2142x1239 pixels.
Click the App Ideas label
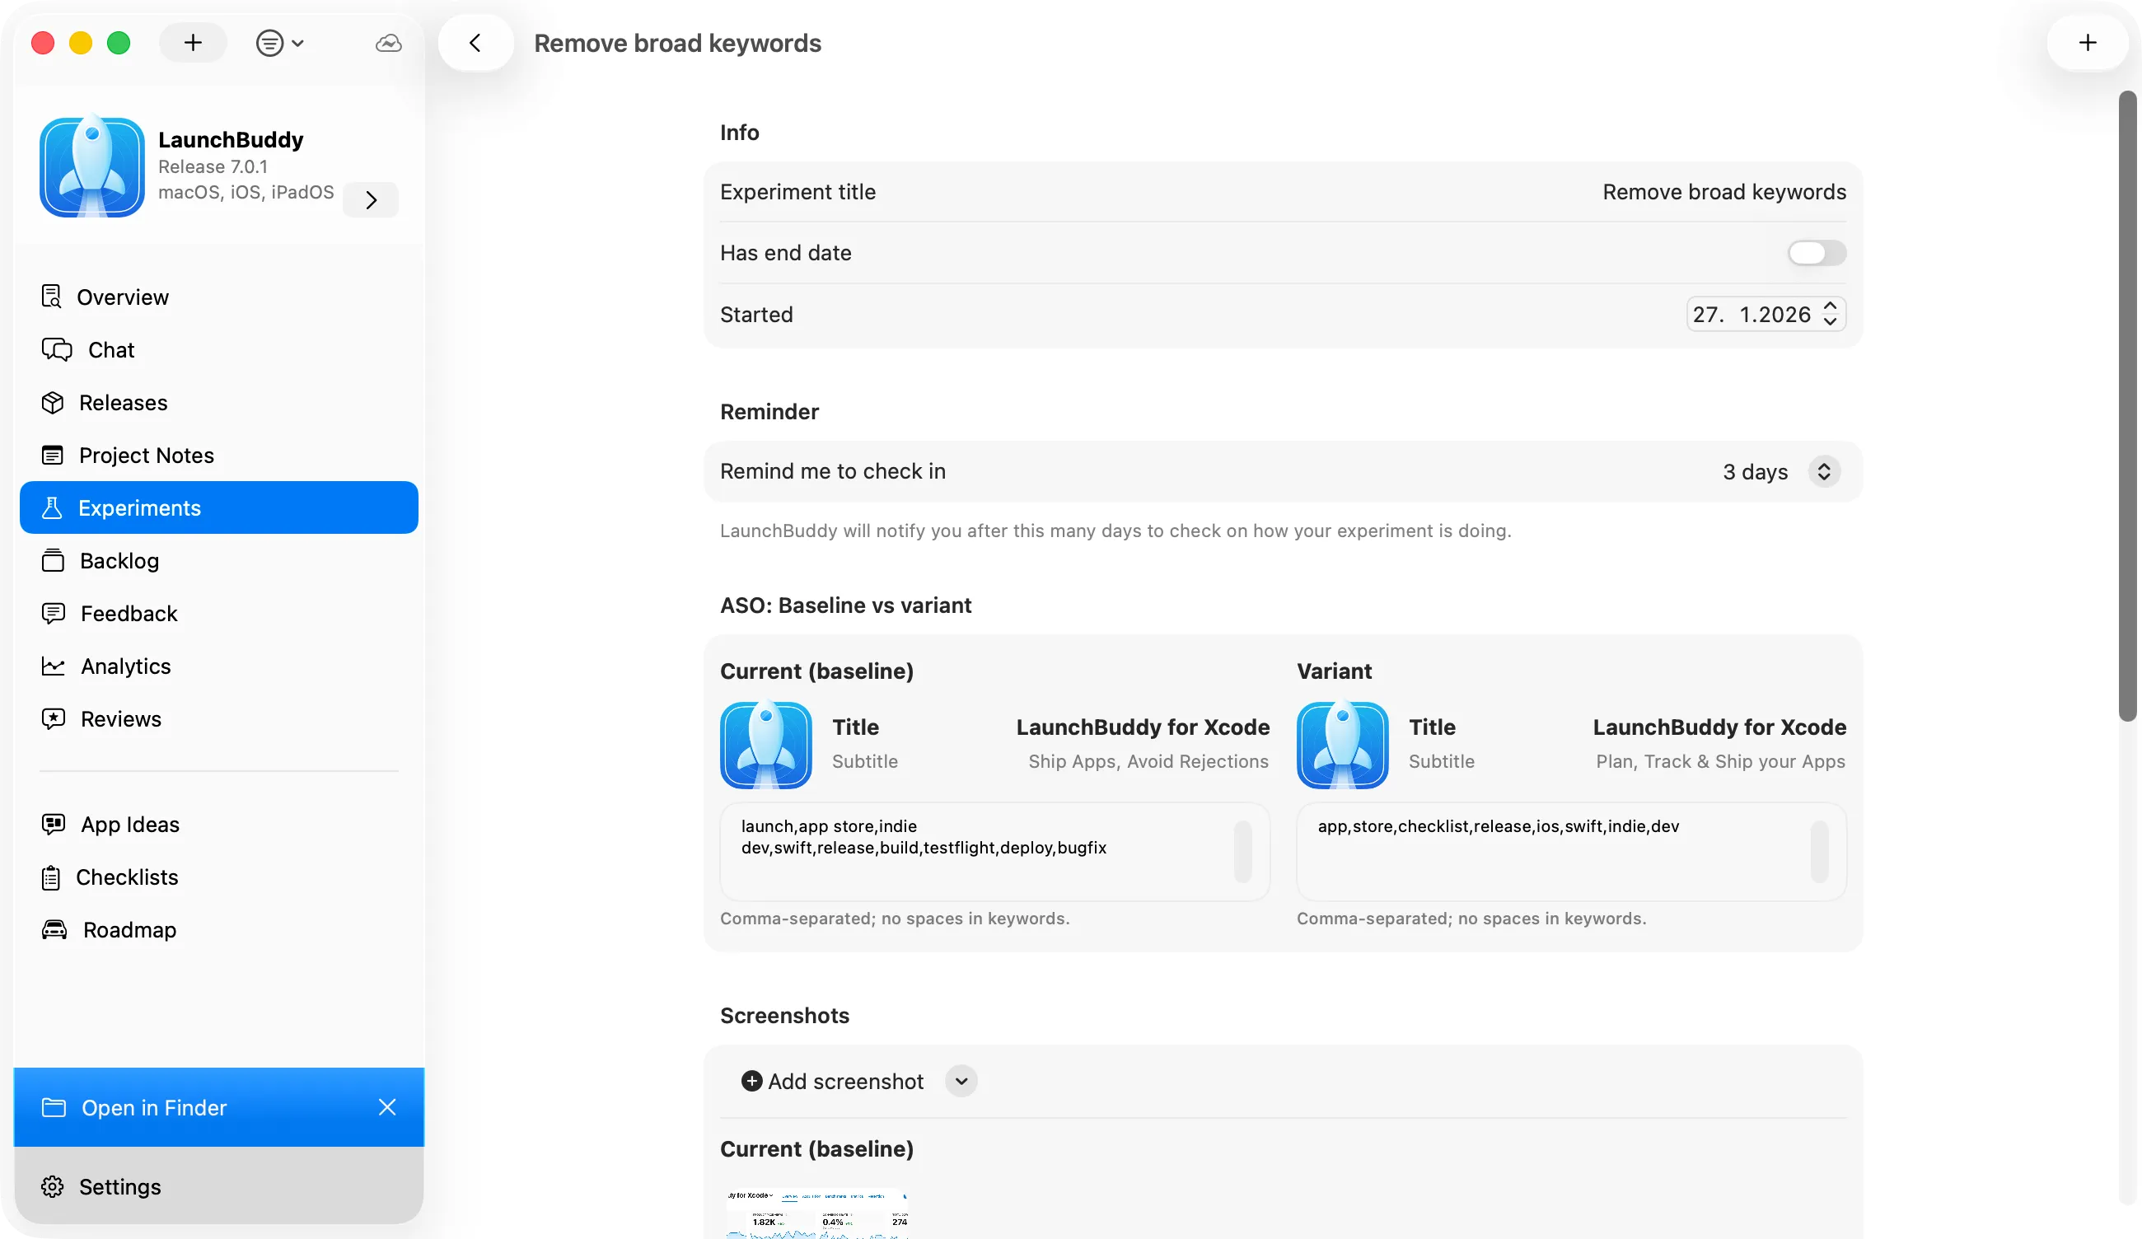130,824
